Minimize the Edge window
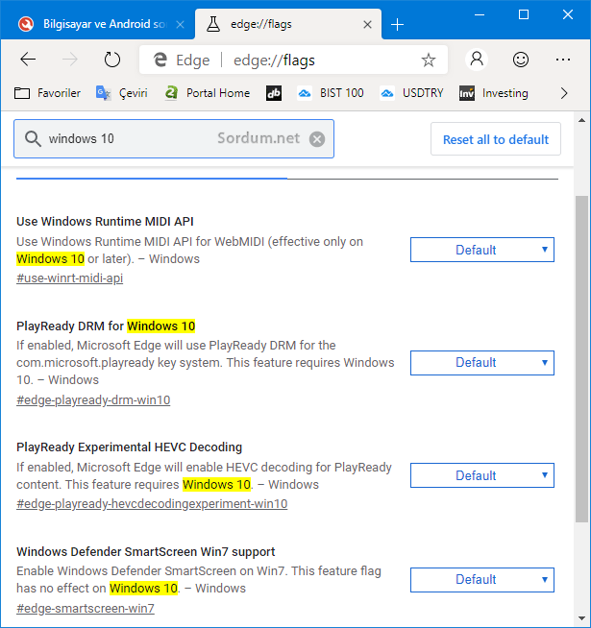Image resolution: width=591 pixels, height=628 pixels. (480, 14)
